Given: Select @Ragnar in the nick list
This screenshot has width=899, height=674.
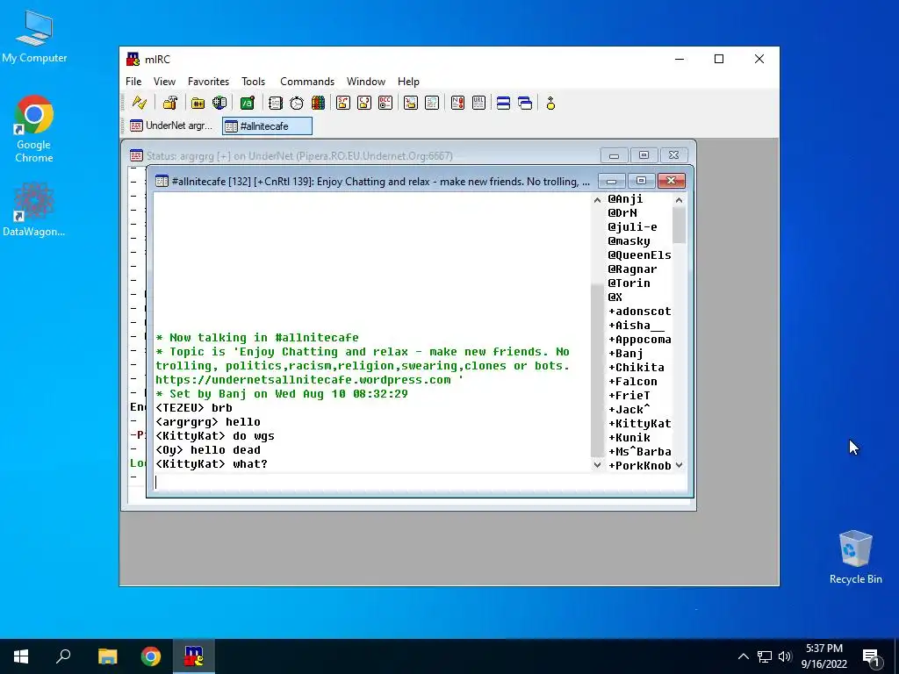Looking at the screenshot, I should click(632, 269).
